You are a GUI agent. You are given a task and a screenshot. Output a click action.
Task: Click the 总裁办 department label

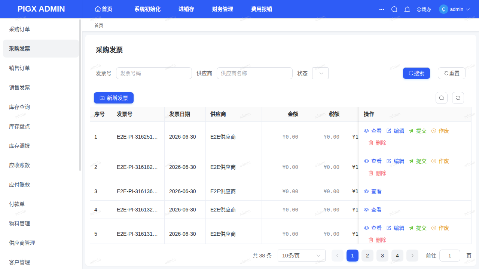point(424,9)
